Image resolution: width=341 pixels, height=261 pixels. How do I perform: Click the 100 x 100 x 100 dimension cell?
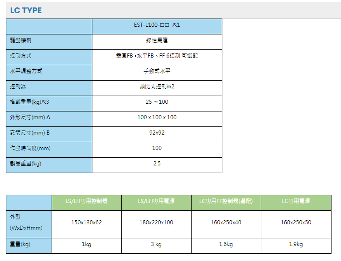click(157, 118)
